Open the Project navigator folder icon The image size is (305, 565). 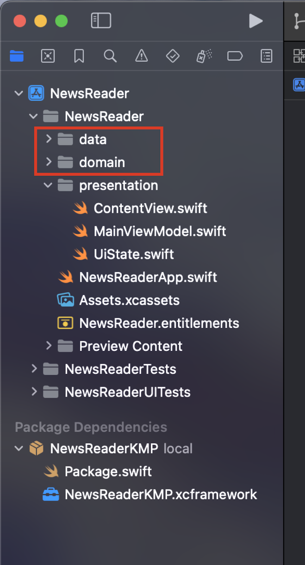click(x=17, y=56)
